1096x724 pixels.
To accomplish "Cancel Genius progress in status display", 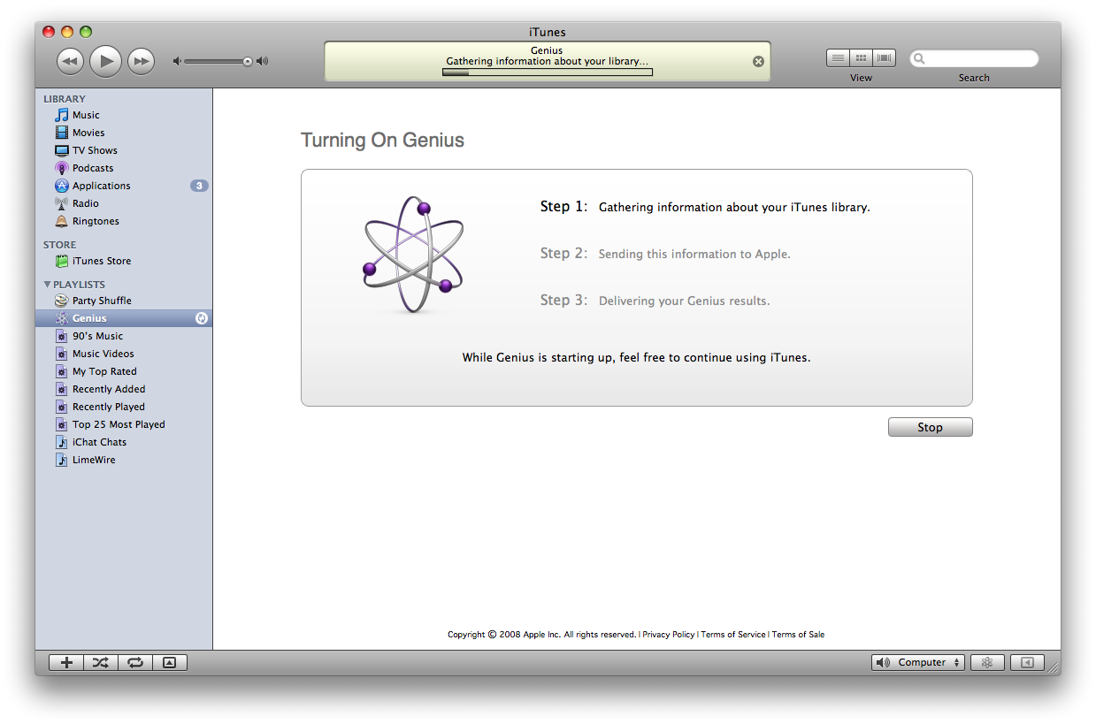I will coord(758,61).
